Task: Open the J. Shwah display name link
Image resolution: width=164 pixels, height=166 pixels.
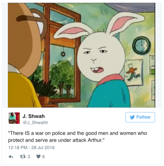Action: 33,116
